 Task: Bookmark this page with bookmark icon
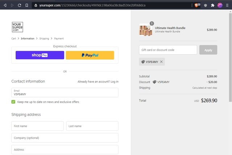(26, 5)
